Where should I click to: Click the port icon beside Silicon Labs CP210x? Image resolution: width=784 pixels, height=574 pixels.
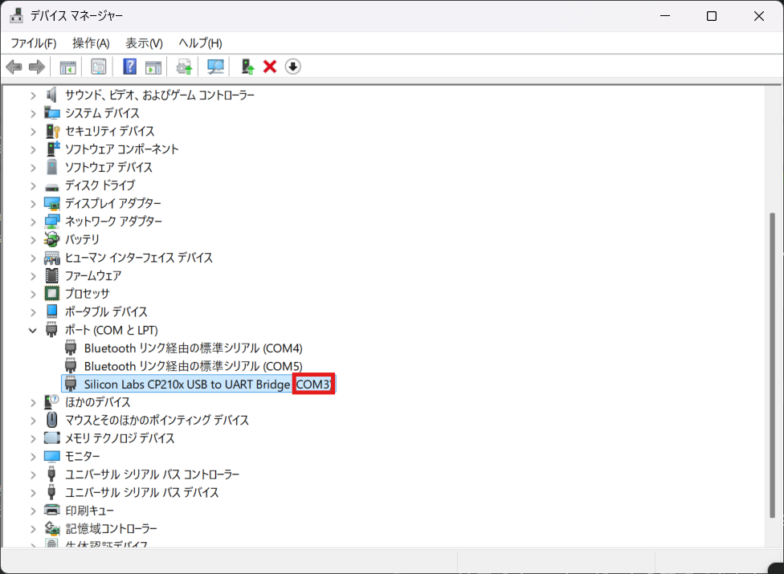71,385
